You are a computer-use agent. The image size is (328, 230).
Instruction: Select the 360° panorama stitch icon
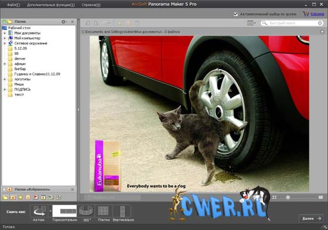[x=86, y=211]
